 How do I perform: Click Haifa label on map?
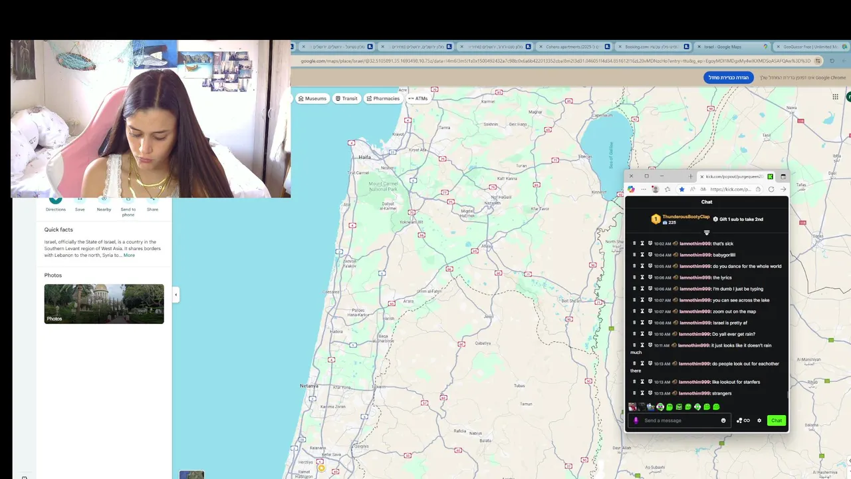[x=364, y=157]
